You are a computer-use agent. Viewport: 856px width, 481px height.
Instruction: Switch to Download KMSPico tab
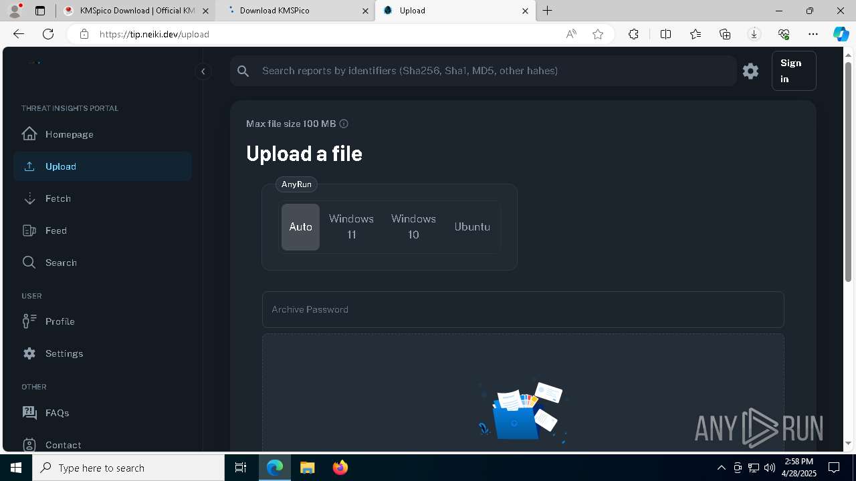point(296,11)
